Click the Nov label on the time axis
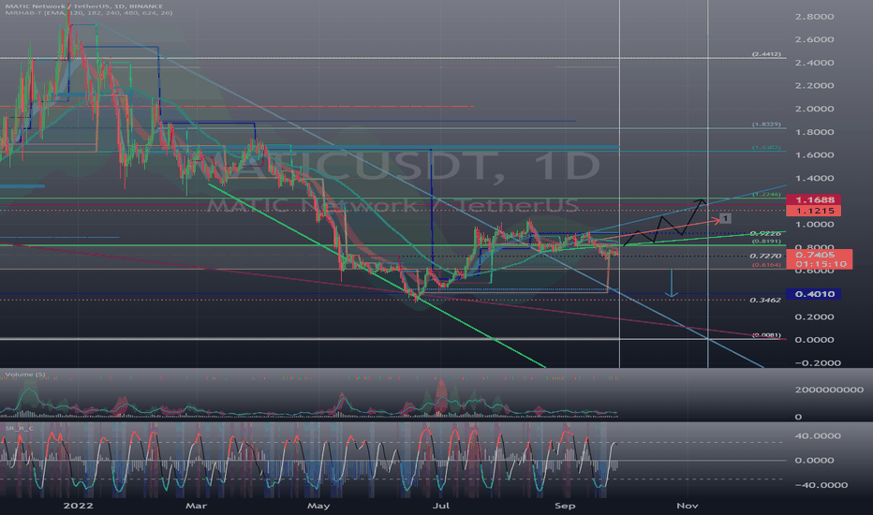This screenshot has width=873, height=515. coord(687,506)
